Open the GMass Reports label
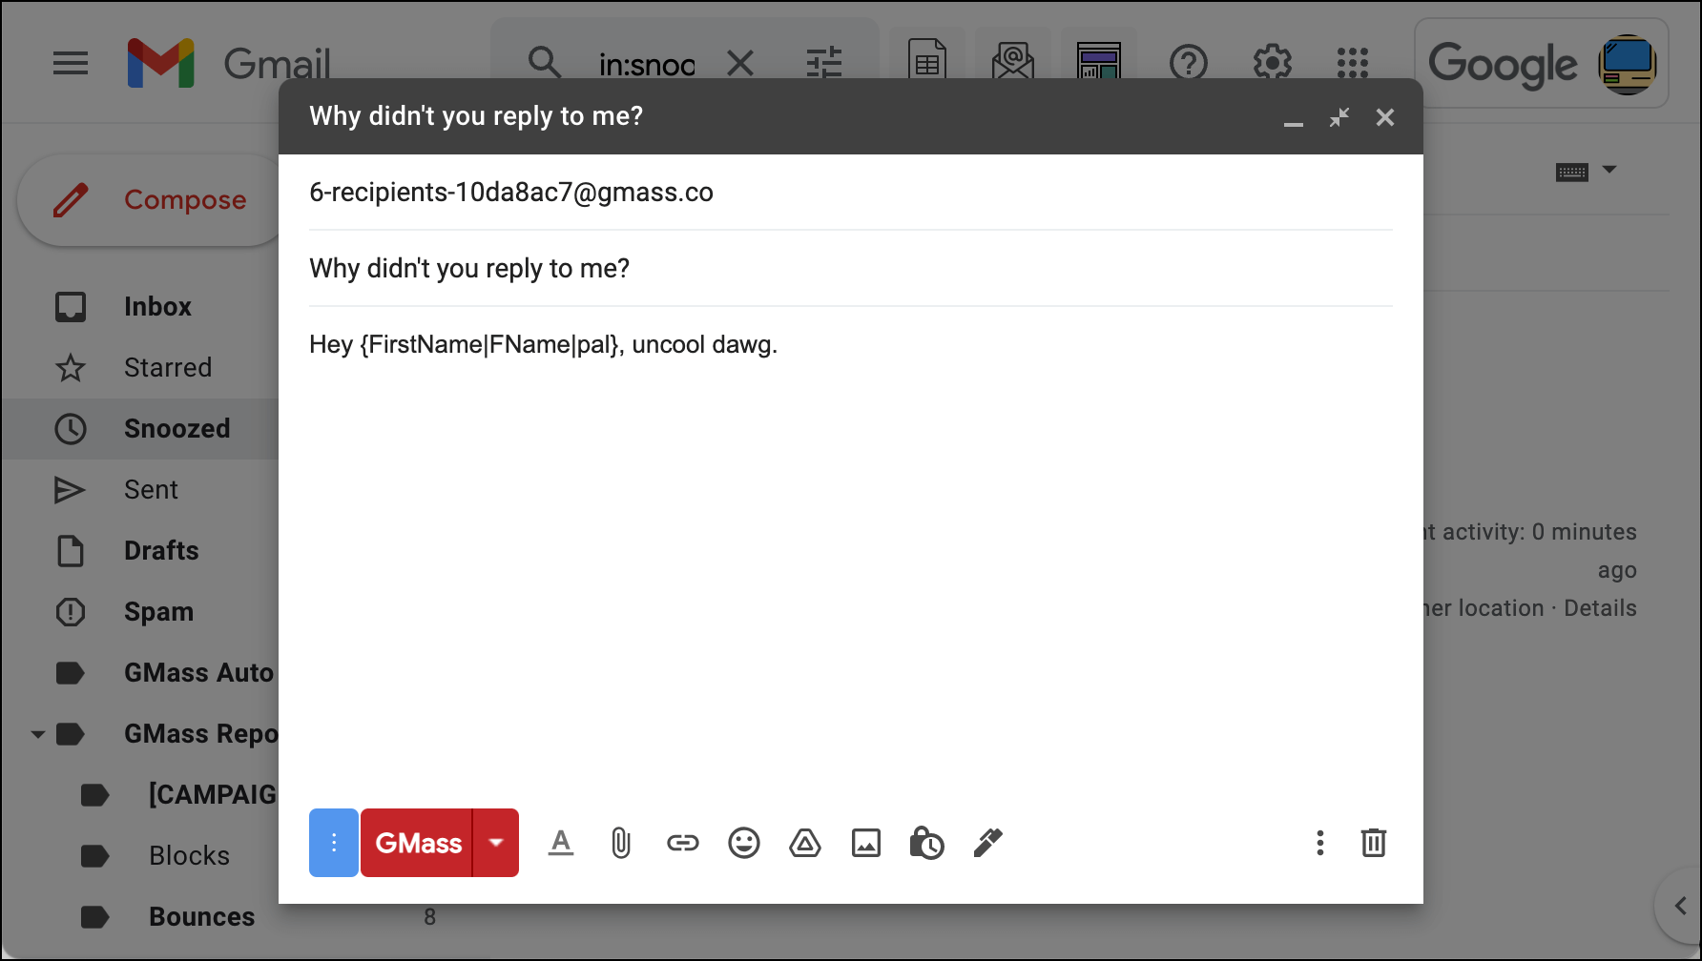 click(x=201, y=734)
